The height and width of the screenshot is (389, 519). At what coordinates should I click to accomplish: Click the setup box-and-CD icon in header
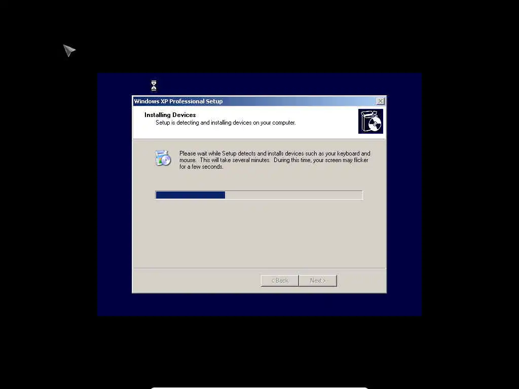370,122
